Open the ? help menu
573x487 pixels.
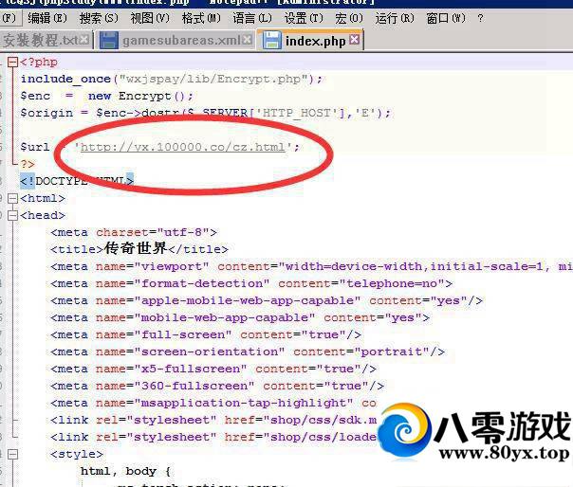480,18
